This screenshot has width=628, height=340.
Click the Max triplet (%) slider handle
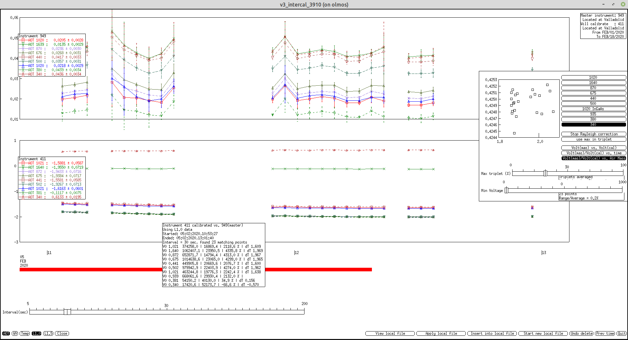545,173
